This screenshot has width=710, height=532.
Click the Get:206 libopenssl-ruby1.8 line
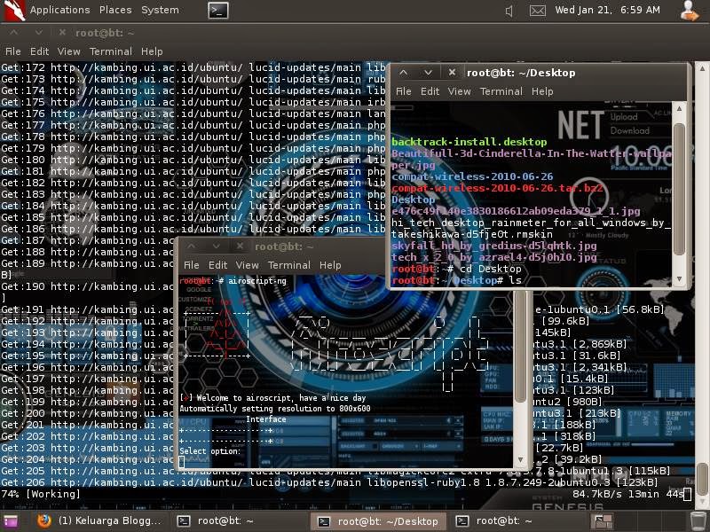pyautogui.click(x=329, y=482)
